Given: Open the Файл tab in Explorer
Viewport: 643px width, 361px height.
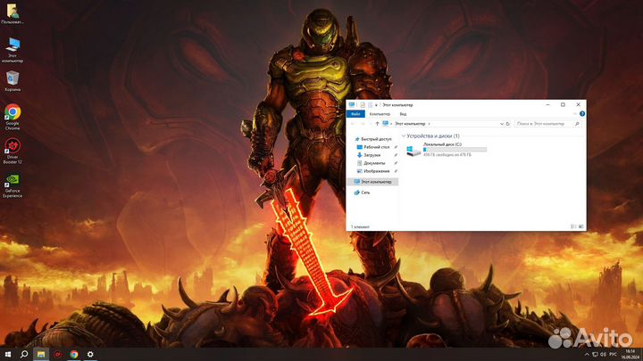Looking at the screenshot, I should (355, 114).
